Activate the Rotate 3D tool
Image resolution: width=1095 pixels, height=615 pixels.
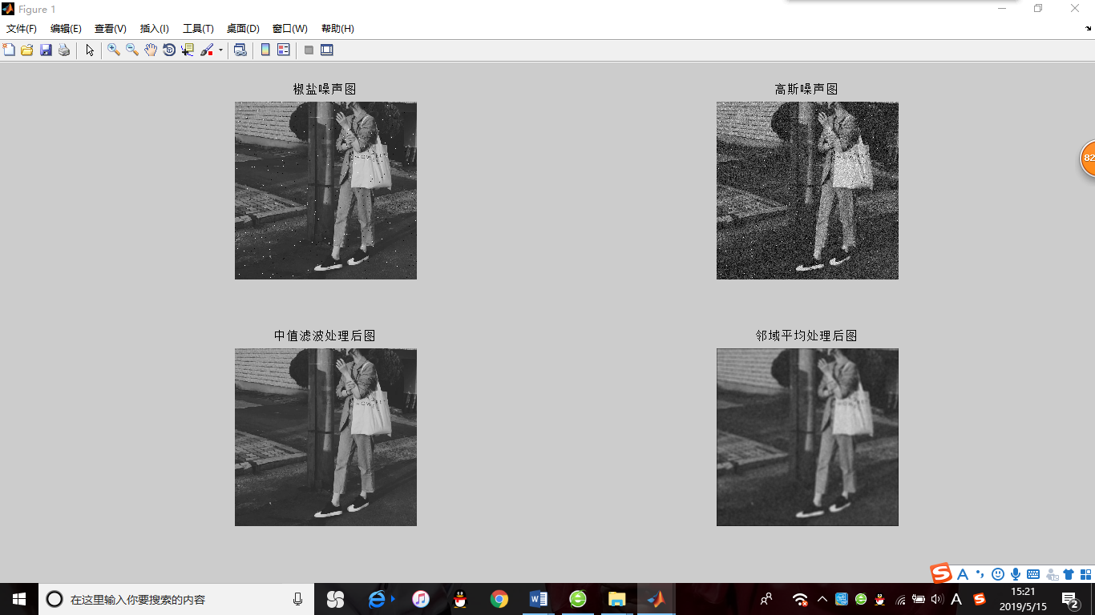(169, 50)
